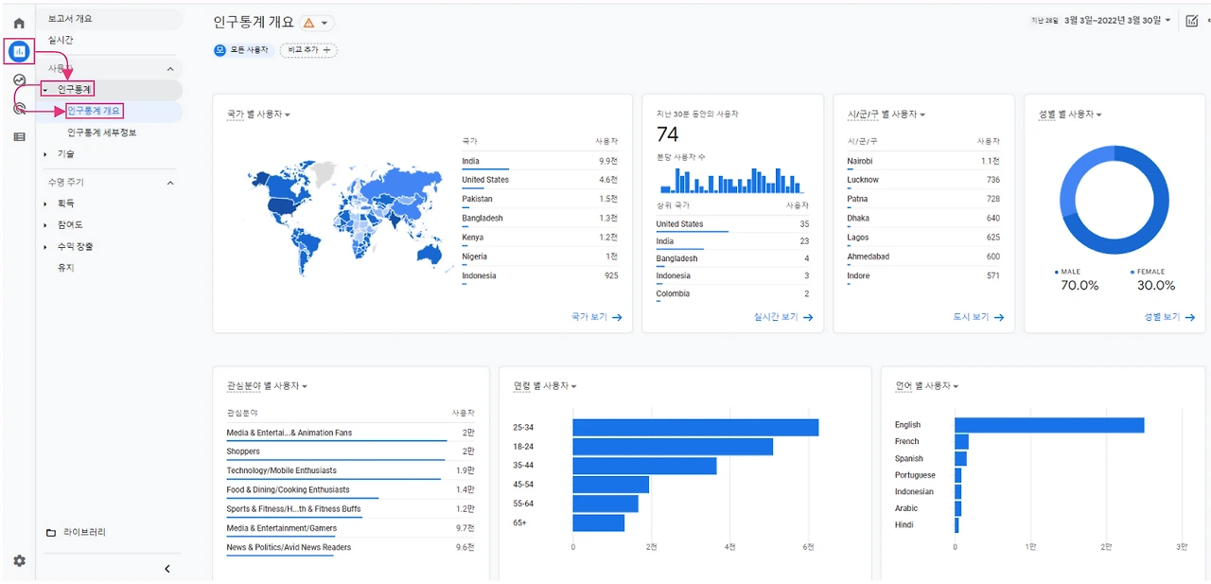Click the English language bar
This screenshot has height=584, width=1211.
coord(1049,425)
